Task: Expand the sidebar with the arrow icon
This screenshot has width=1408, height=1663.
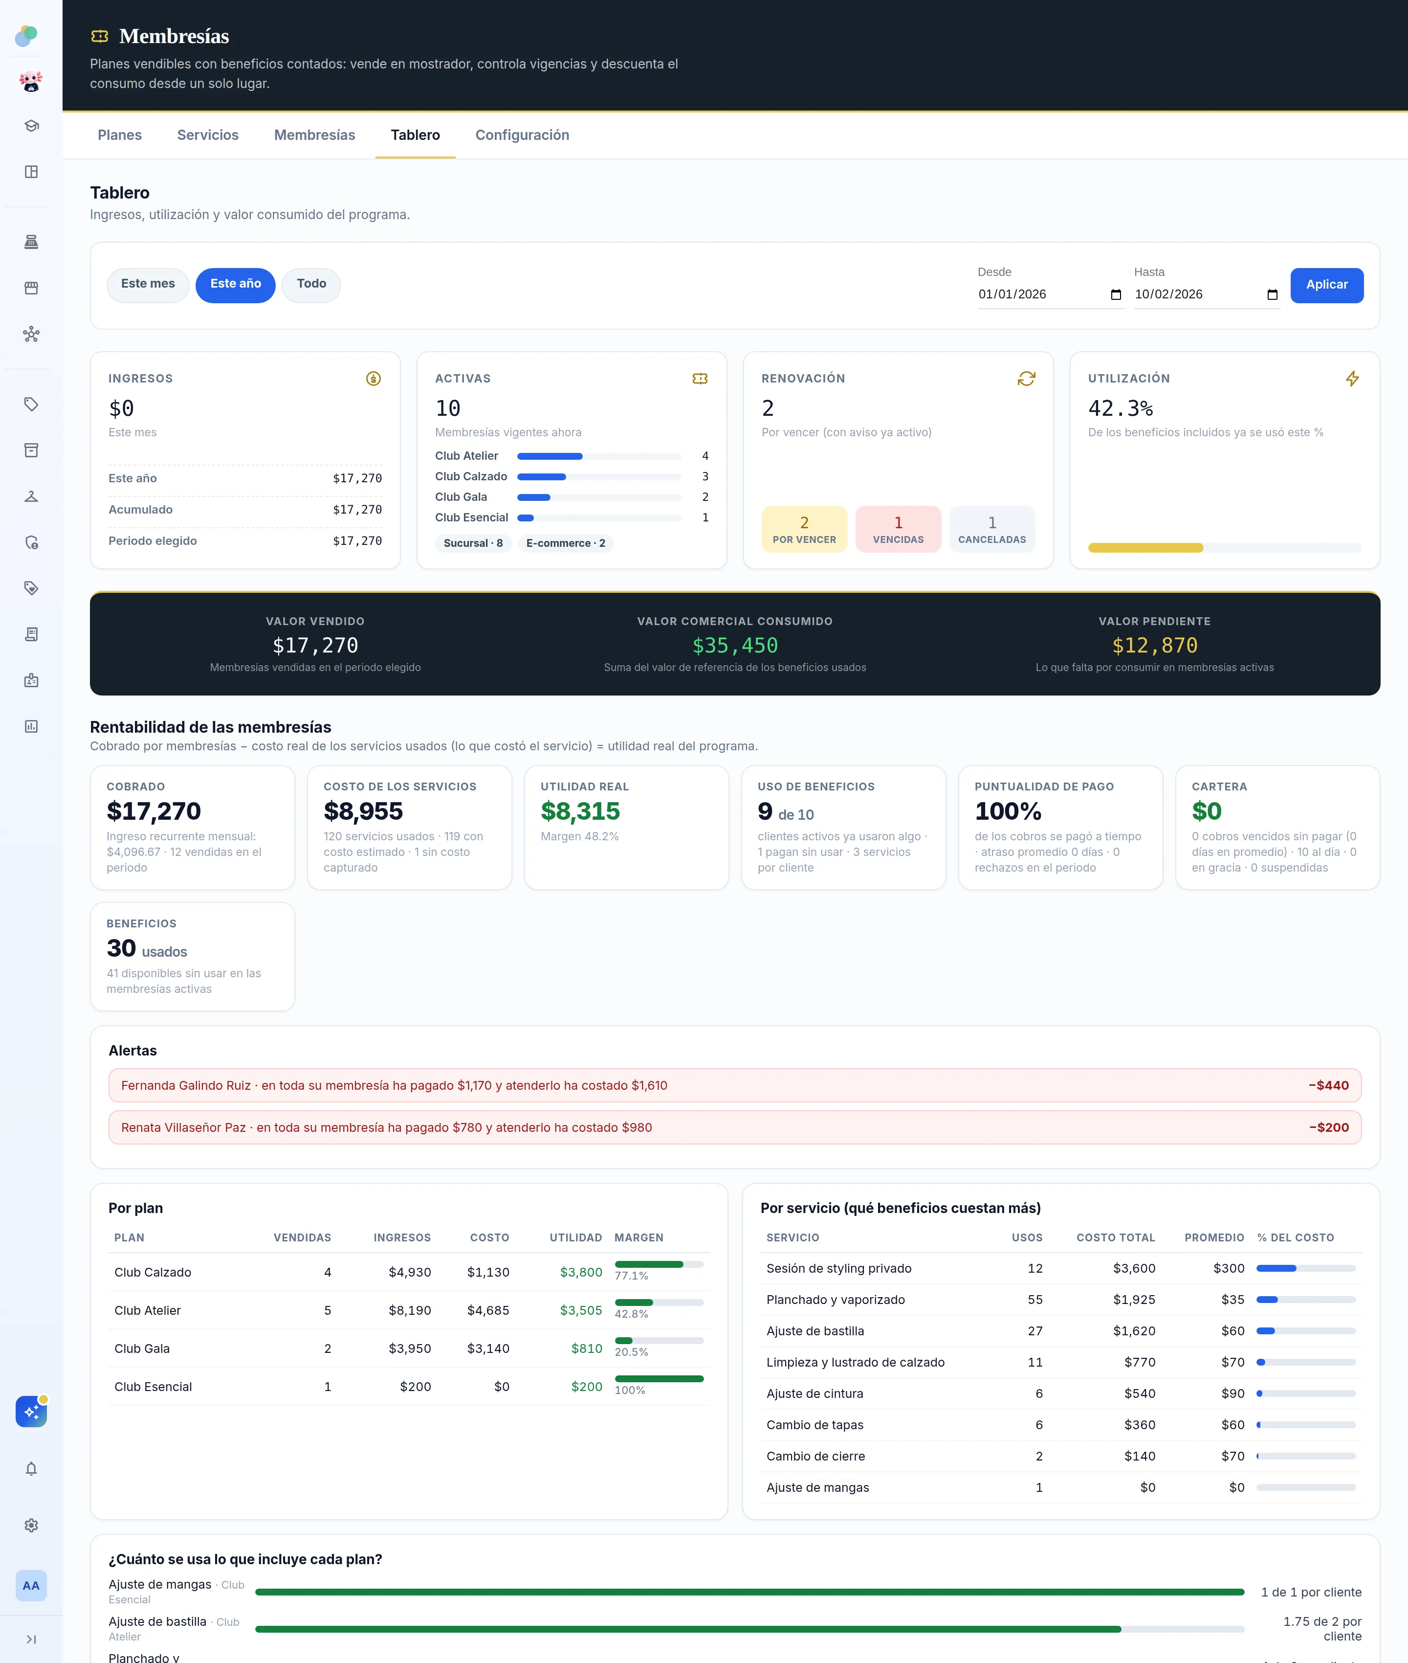Action: pos(31,1639)
